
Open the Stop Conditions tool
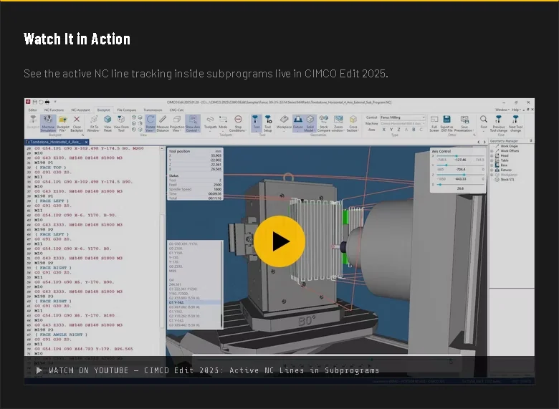(x=238, y=123)
